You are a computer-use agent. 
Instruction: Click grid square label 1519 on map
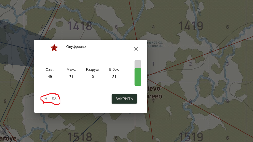[191, 137]
